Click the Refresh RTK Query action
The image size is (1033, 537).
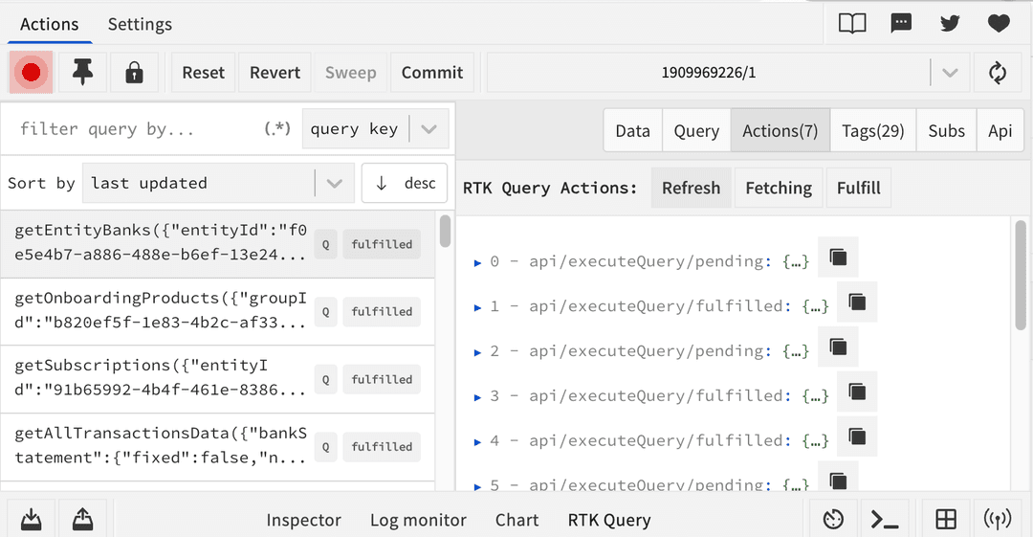point(692,188)
